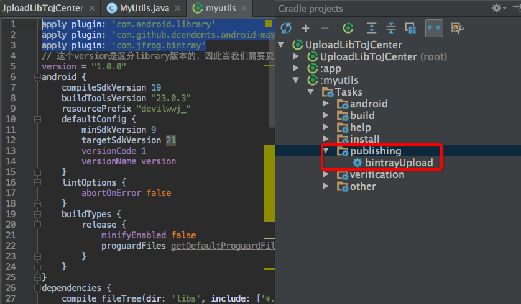This screenshot has width=521, height=304.
Task: Select the android tasks folder row
Action: 398,104
